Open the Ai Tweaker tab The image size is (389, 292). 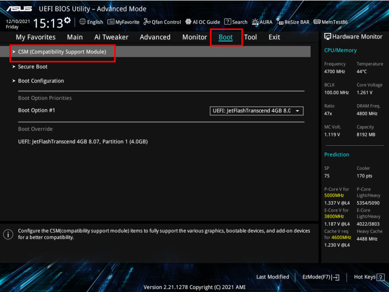[111, 37]
